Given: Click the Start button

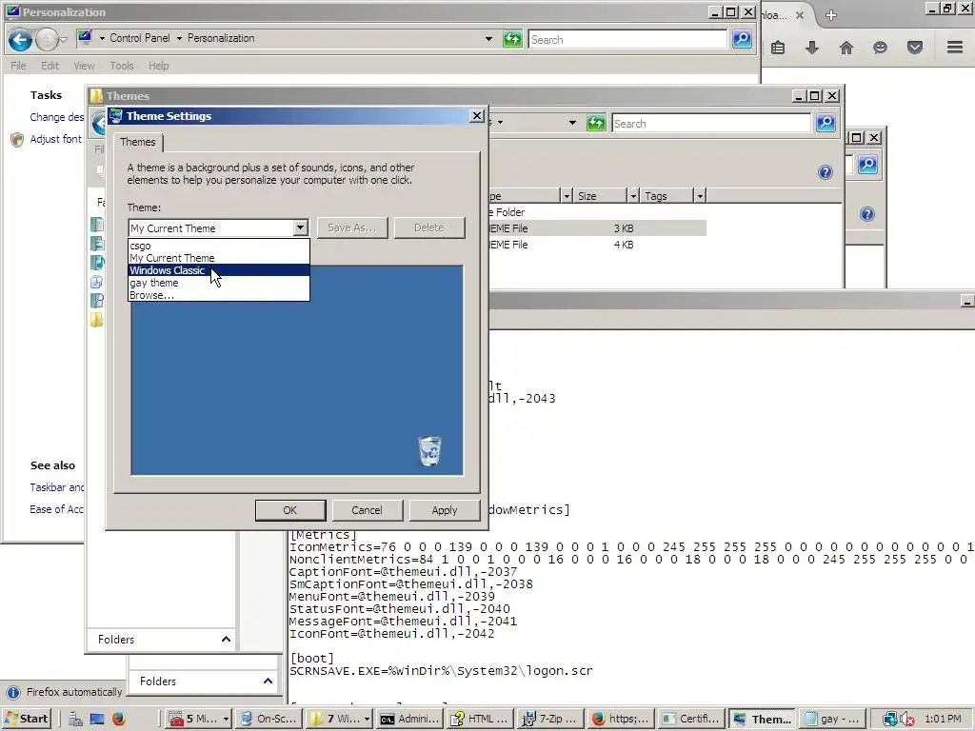Looking at the screenshot, I should [x=27, y=719].
